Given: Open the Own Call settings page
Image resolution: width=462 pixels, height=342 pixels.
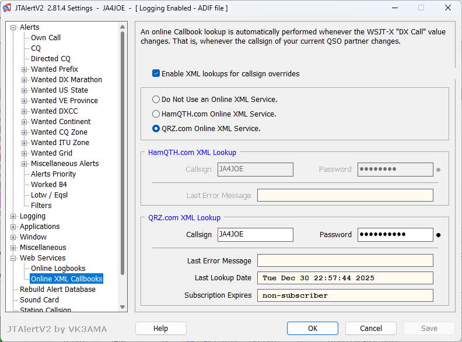Looking at the screenshot, I should tap(45, 38).
